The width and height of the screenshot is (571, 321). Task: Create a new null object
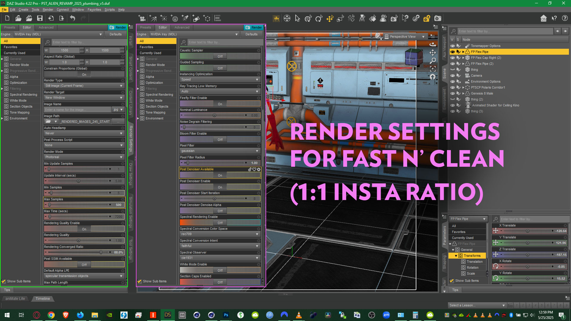point(207,18)
